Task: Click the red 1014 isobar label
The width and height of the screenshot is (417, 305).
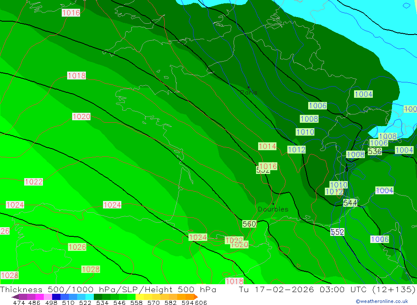Action: (x=267, y=146)
